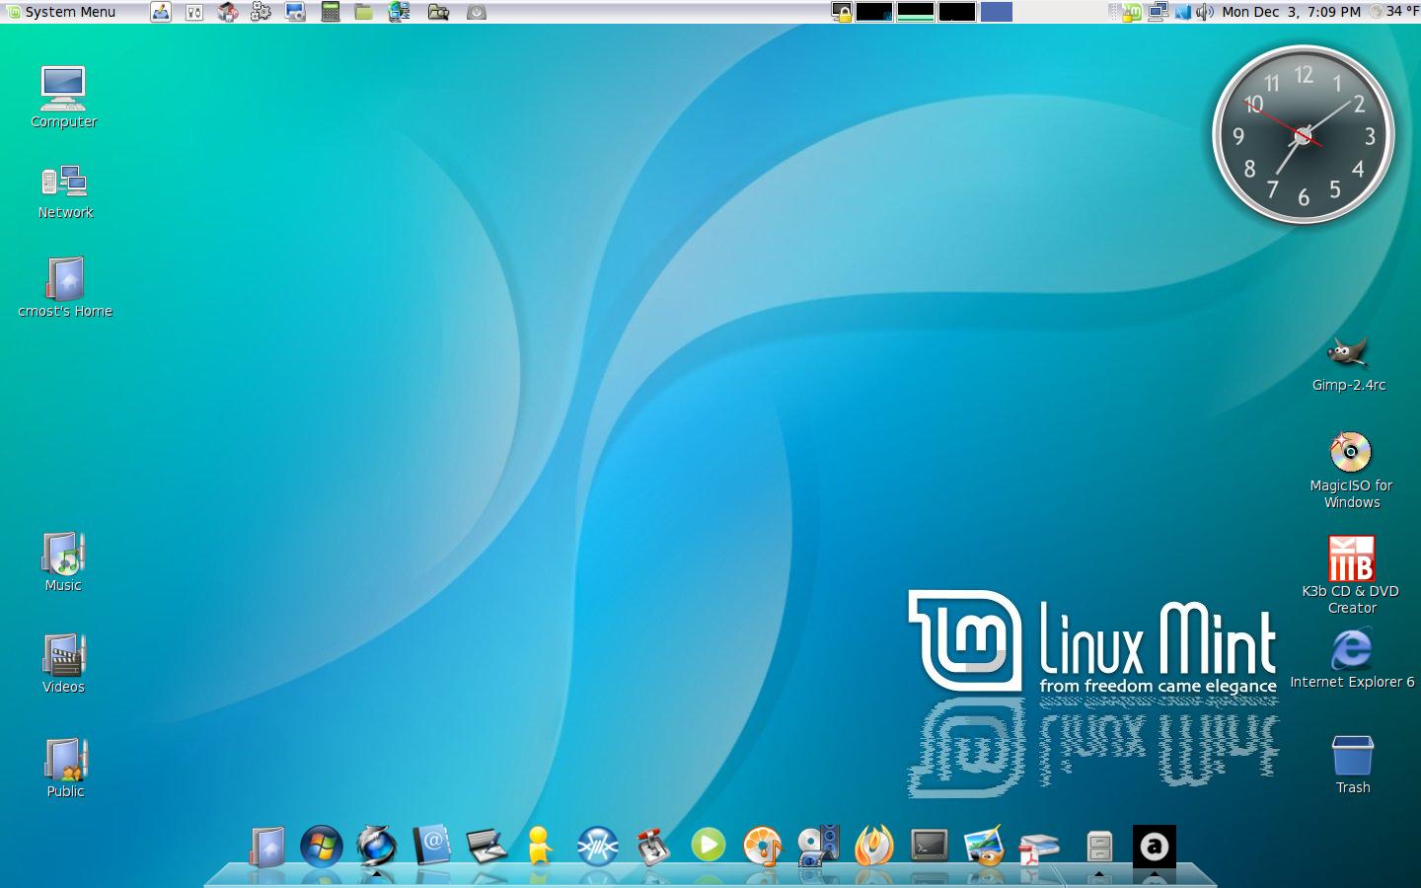
Task: Click the green-lined memory monitor graph
Action: pos(916,12)
